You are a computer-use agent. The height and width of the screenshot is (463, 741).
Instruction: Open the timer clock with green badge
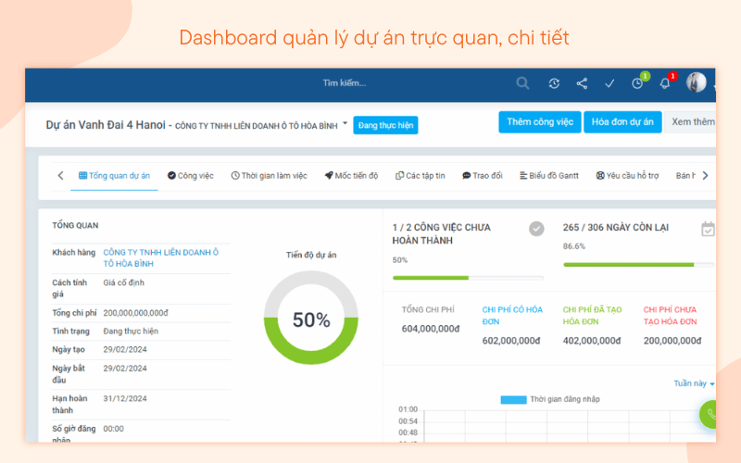pos(637,83)
